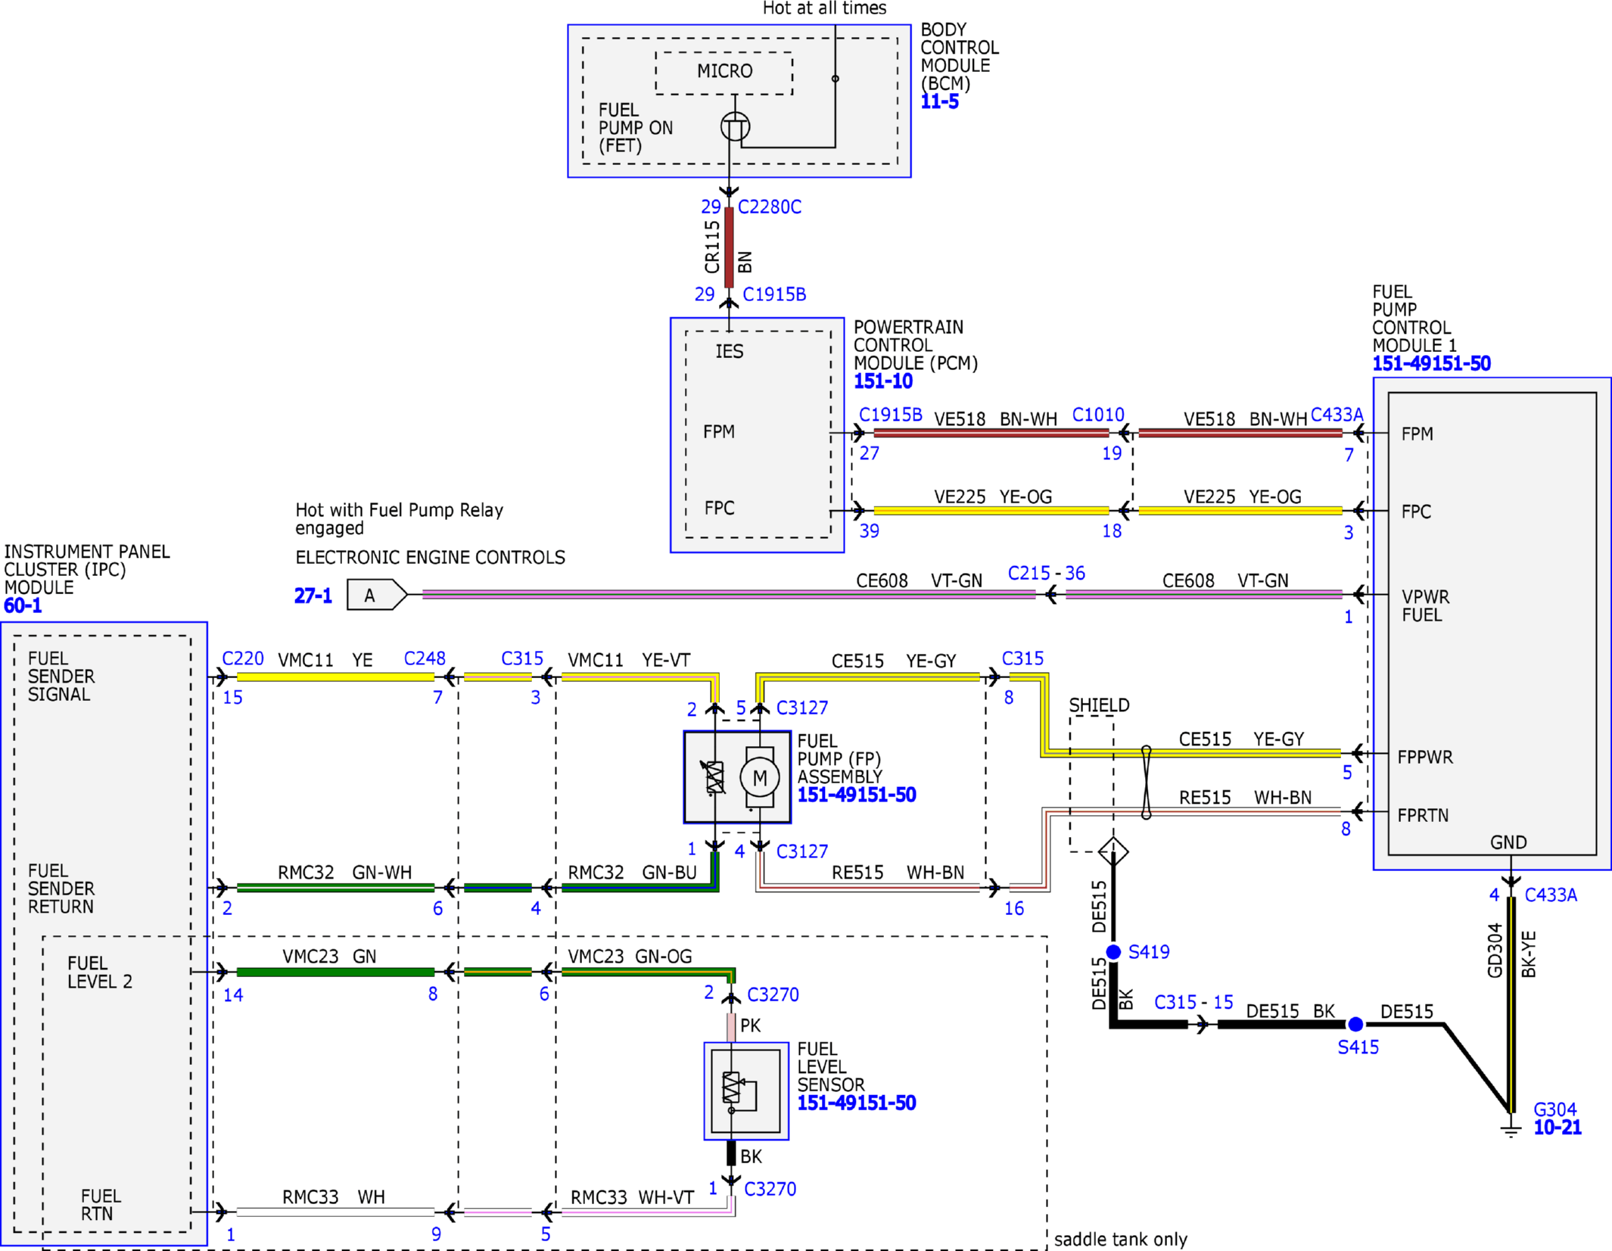
Task: Click the GD304 BK-YE ground wire
Action: pyautogui.click(x=1511, y=1004)
